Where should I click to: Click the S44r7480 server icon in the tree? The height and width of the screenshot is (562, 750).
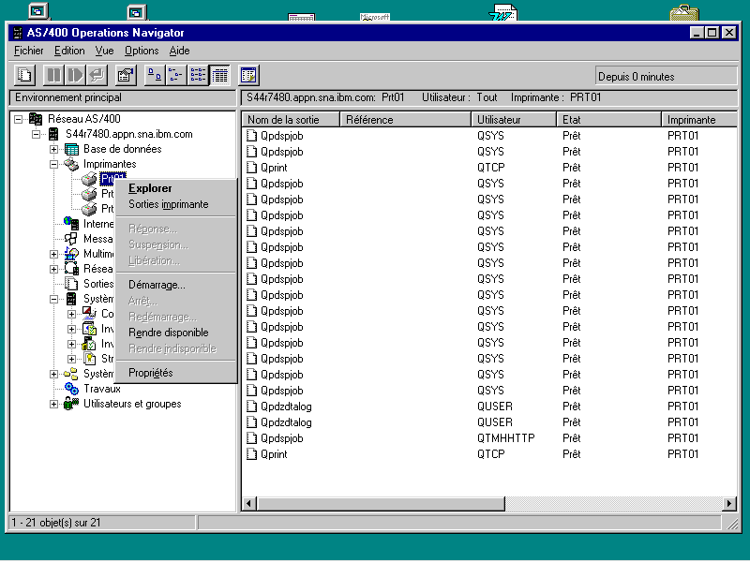pos(53,134)
